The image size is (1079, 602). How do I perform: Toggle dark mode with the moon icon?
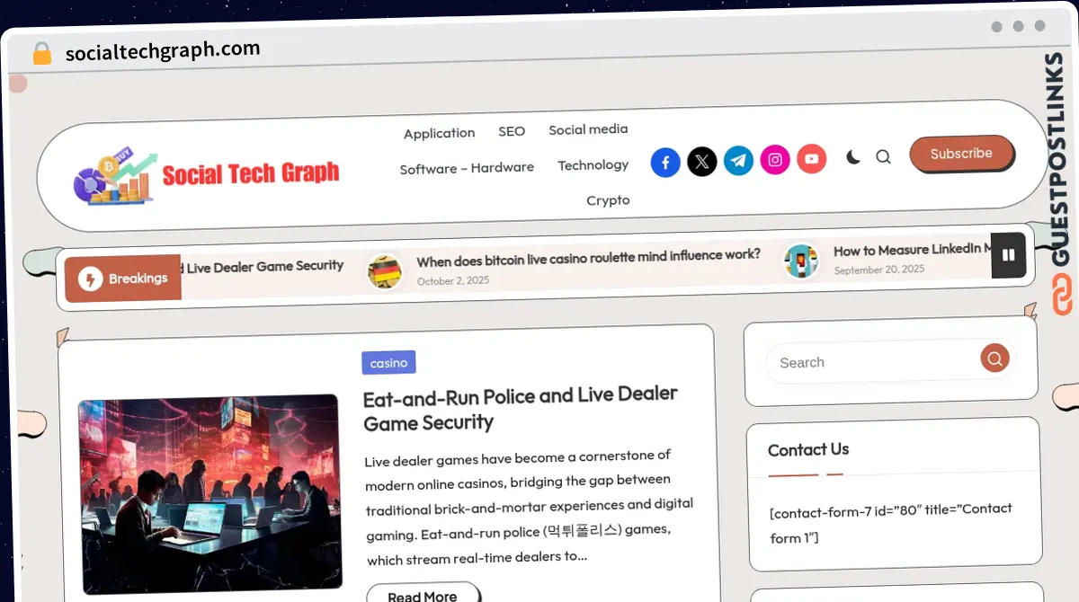pyautogui.click(x=852, y=156)
